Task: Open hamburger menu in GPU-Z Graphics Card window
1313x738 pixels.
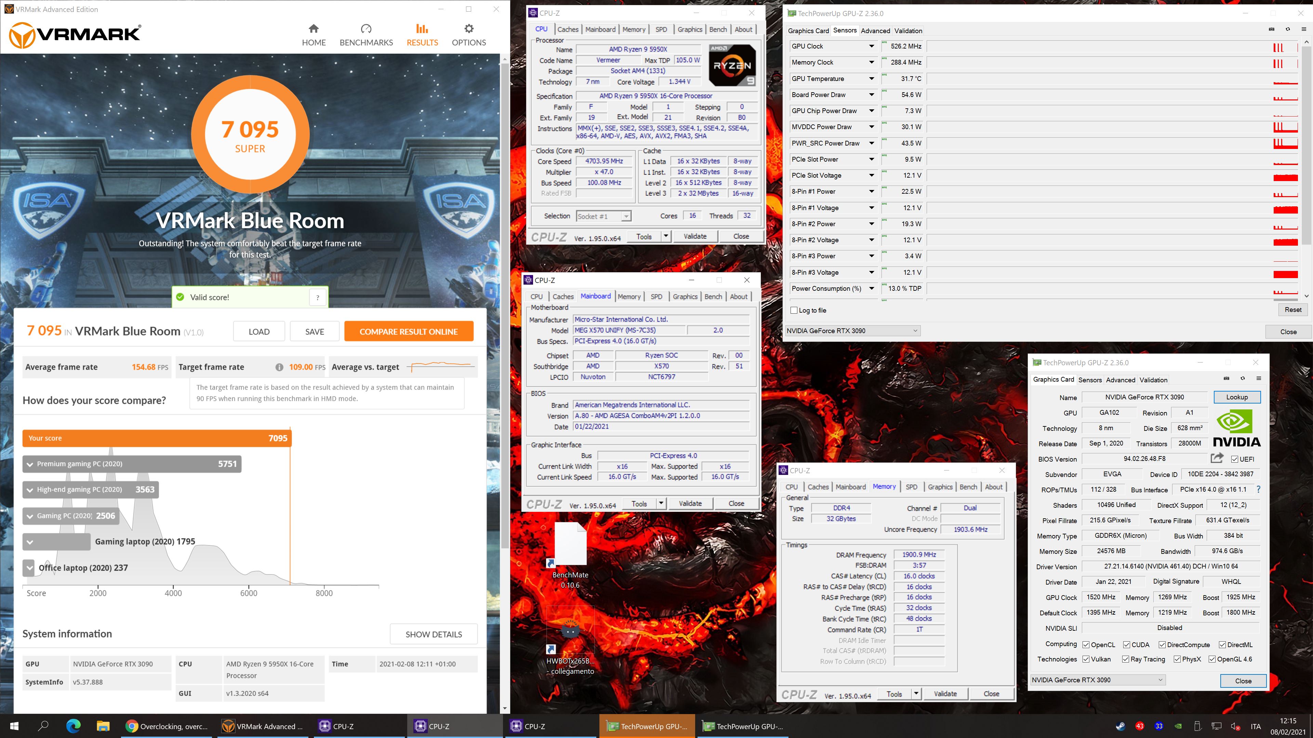Action: coord(1258,379)
